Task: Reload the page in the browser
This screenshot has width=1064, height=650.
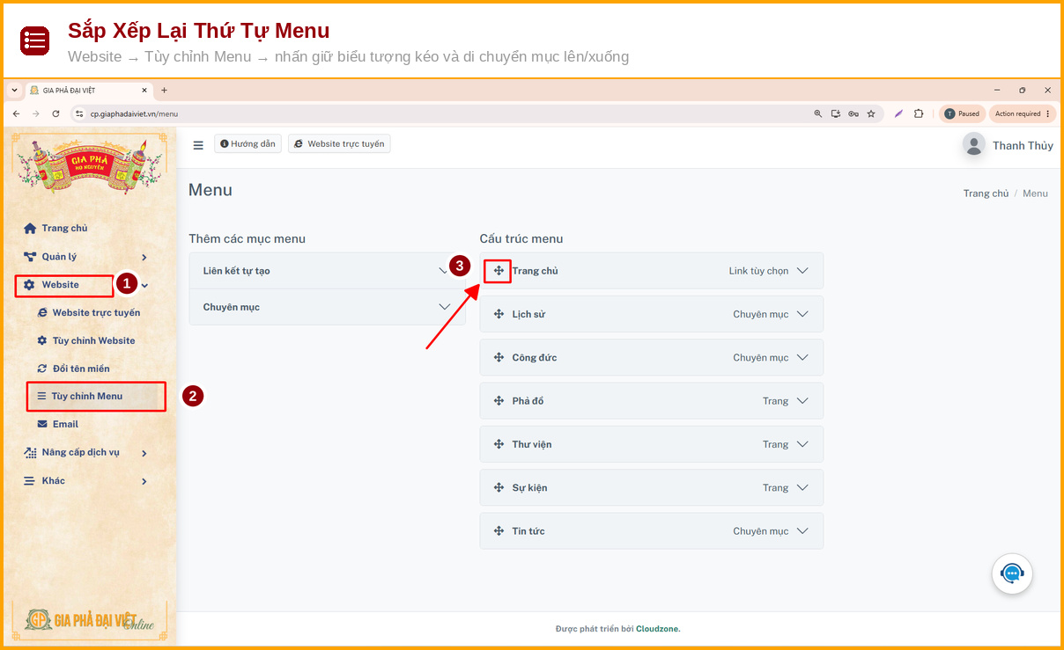Action: 55,113
